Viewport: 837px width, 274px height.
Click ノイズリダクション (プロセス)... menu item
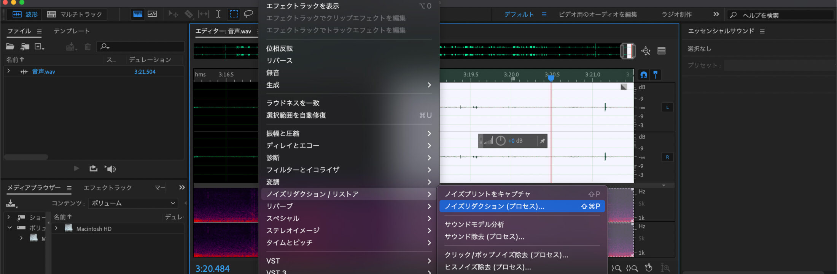point(522,206)
